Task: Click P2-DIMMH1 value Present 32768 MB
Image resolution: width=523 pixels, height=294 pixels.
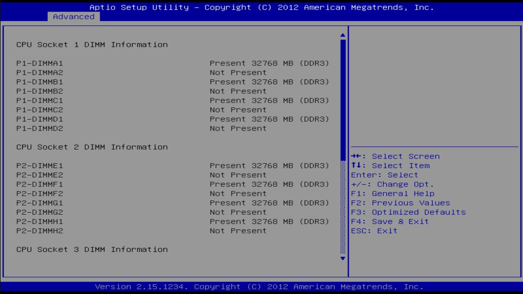Action: tap(269, 221)
